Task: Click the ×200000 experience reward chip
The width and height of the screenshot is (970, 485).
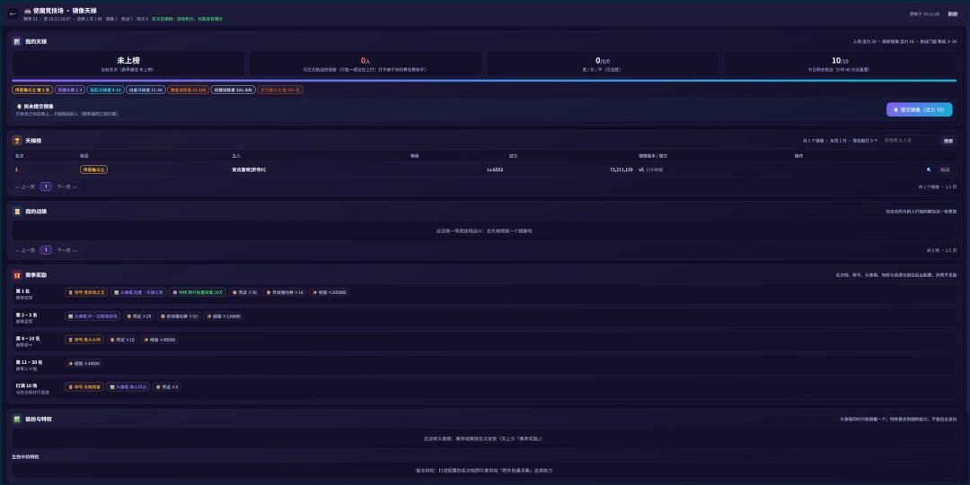Action: 329,292
